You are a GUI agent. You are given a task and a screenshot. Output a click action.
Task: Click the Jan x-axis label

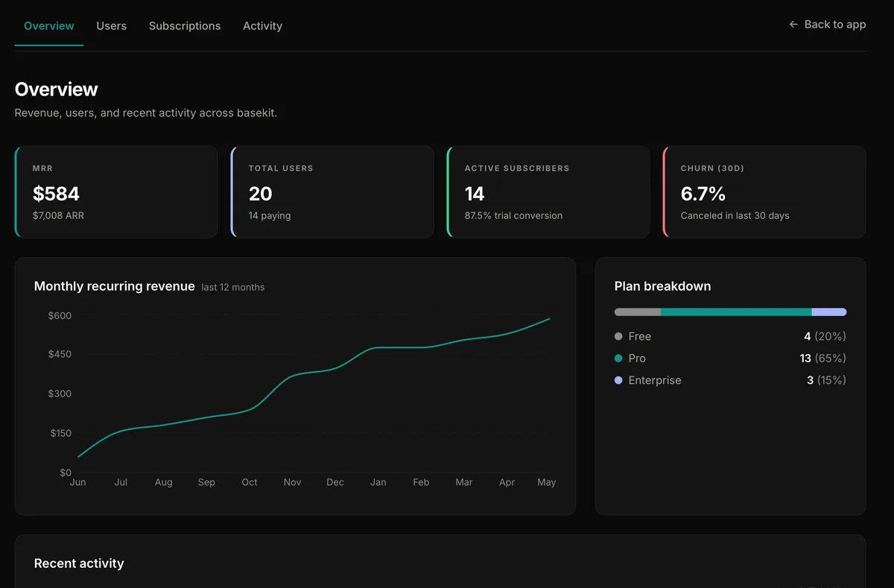378,483
